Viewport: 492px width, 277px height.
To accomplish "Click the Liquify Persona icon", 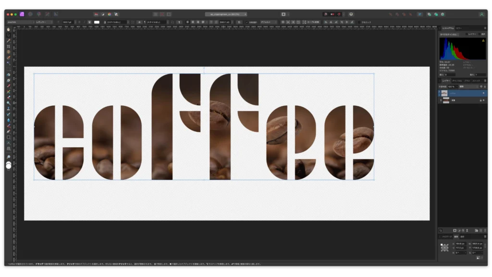I will (30, 14).
